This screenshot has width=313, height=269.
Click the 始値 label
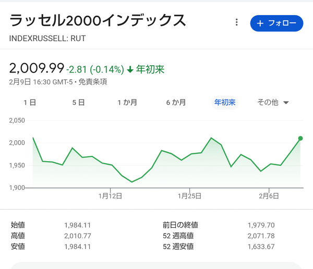point(18,225)
